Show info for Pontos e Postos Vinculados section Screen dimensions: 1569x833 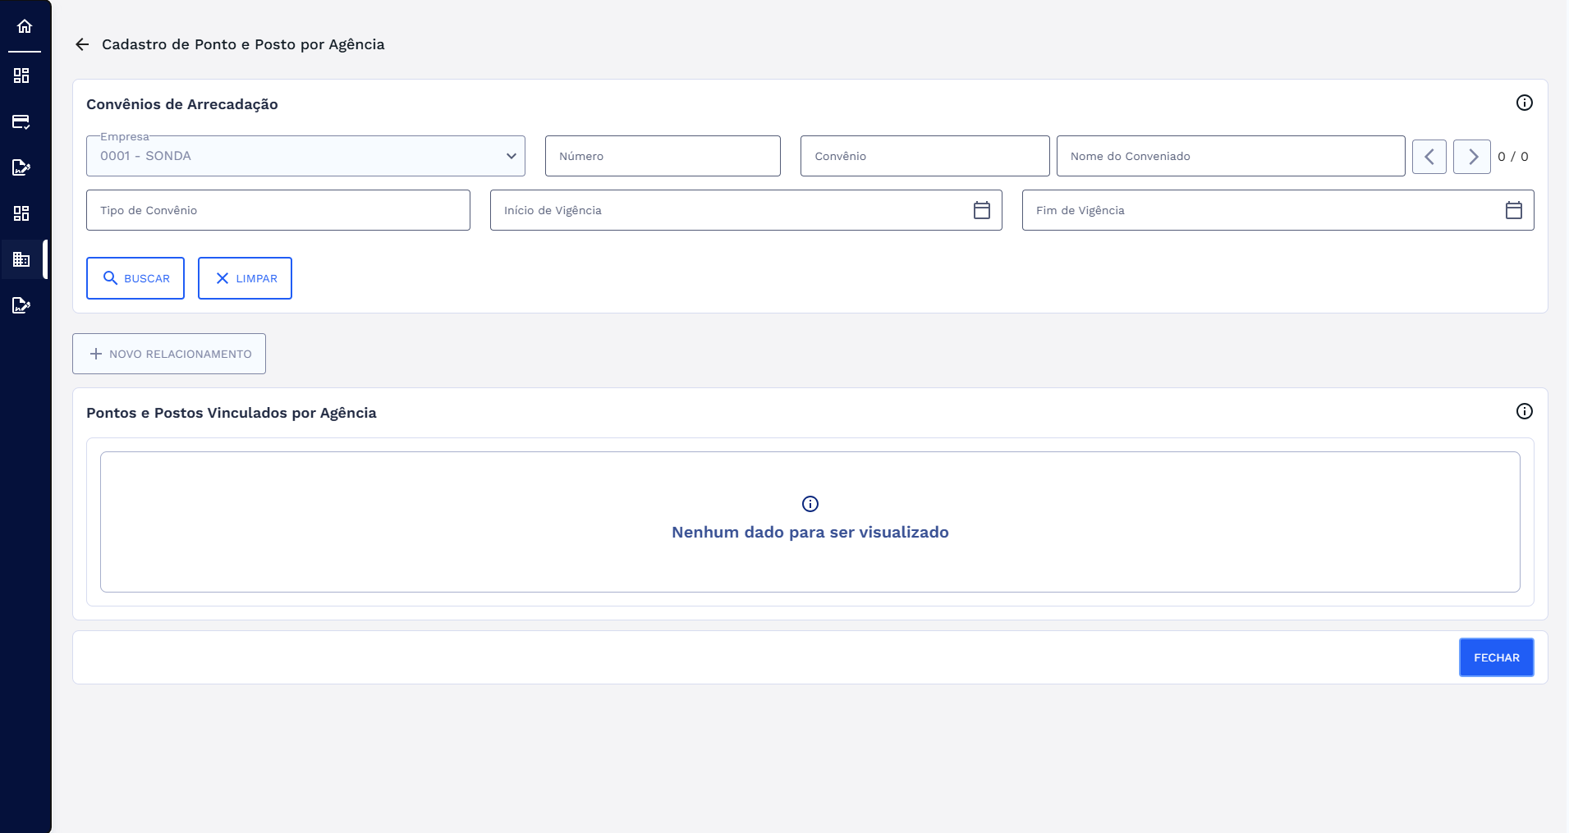coord(1524,411)
